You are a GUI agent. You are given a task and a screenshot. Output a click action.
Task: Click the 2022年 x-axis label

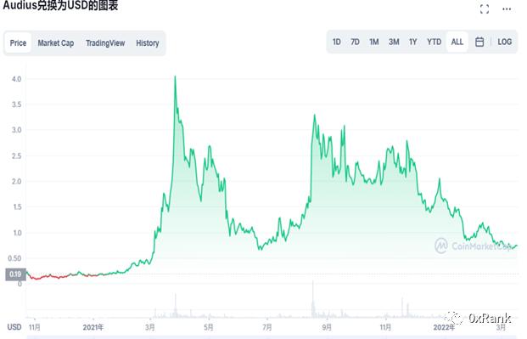click(444, 327)
